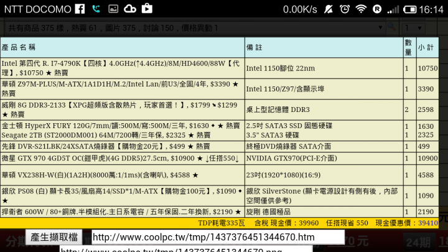Click the 金士頓 HyperX FURY 120G line
The image size is (448, 252).
pos(121,126)
